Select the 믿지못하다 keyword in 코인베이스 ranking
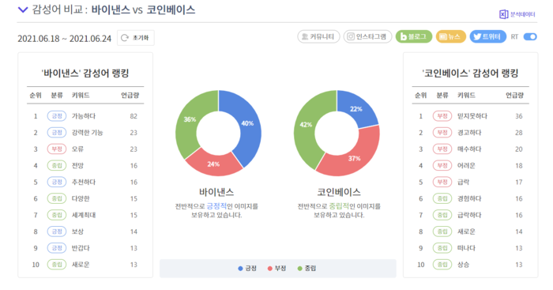 pos(472,116)
